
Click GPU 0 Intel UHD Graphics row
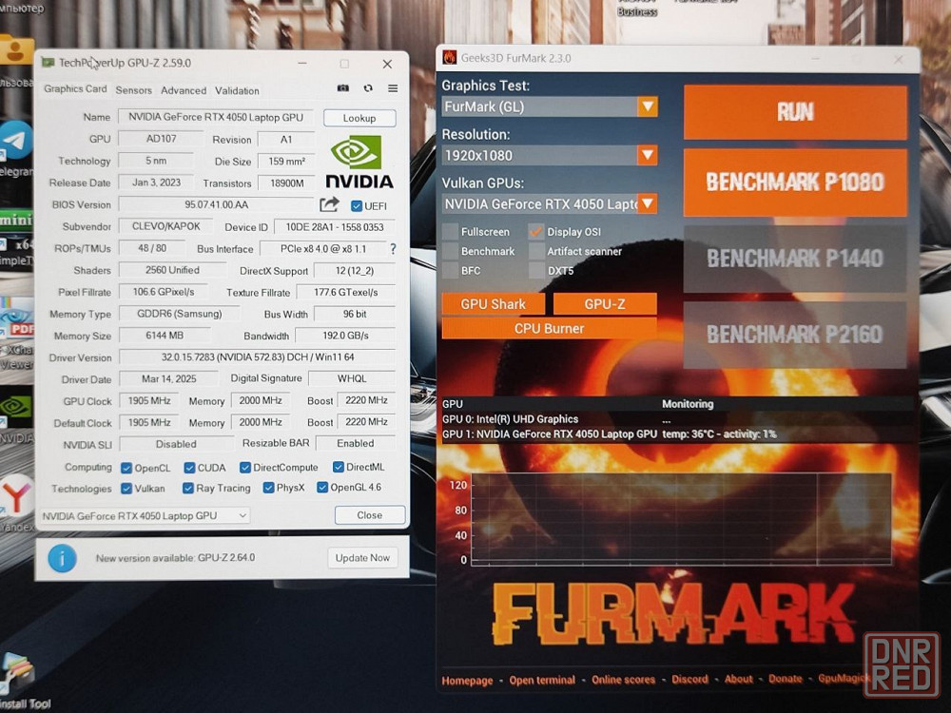tap(677, 419)
